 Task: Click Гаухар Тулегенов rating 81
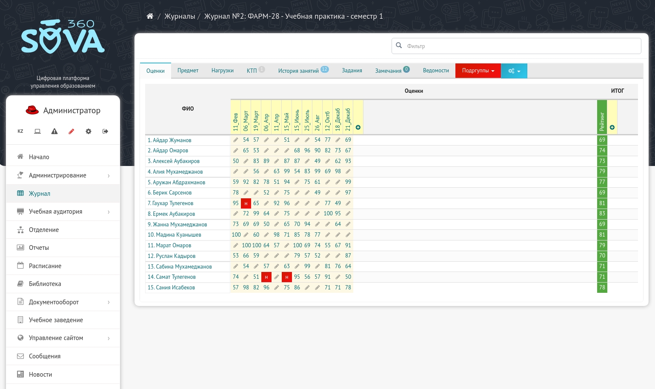pyautogui.click(x=602, y=203)
